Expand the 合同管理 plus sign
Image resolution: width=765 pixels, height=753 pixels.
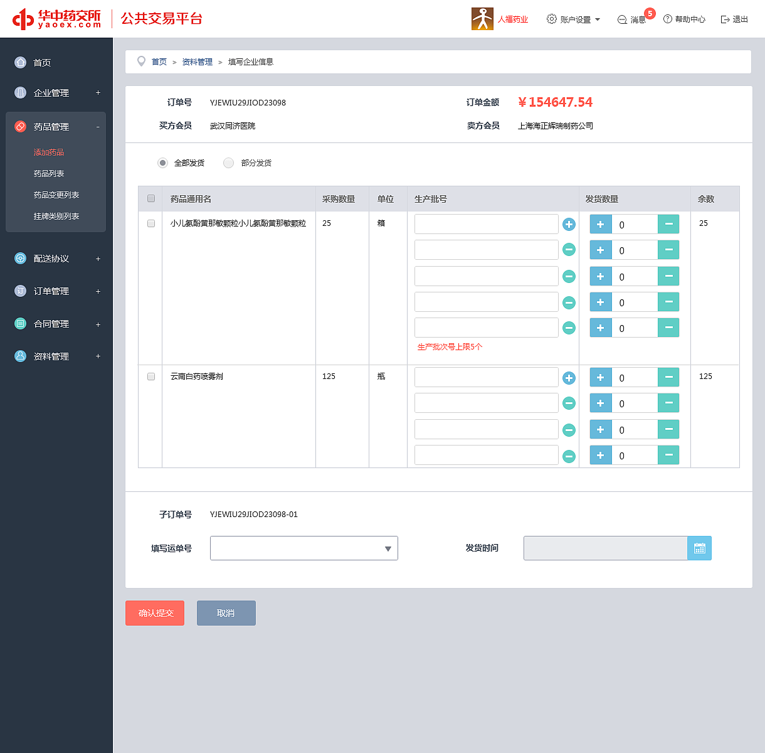[98, 324]
